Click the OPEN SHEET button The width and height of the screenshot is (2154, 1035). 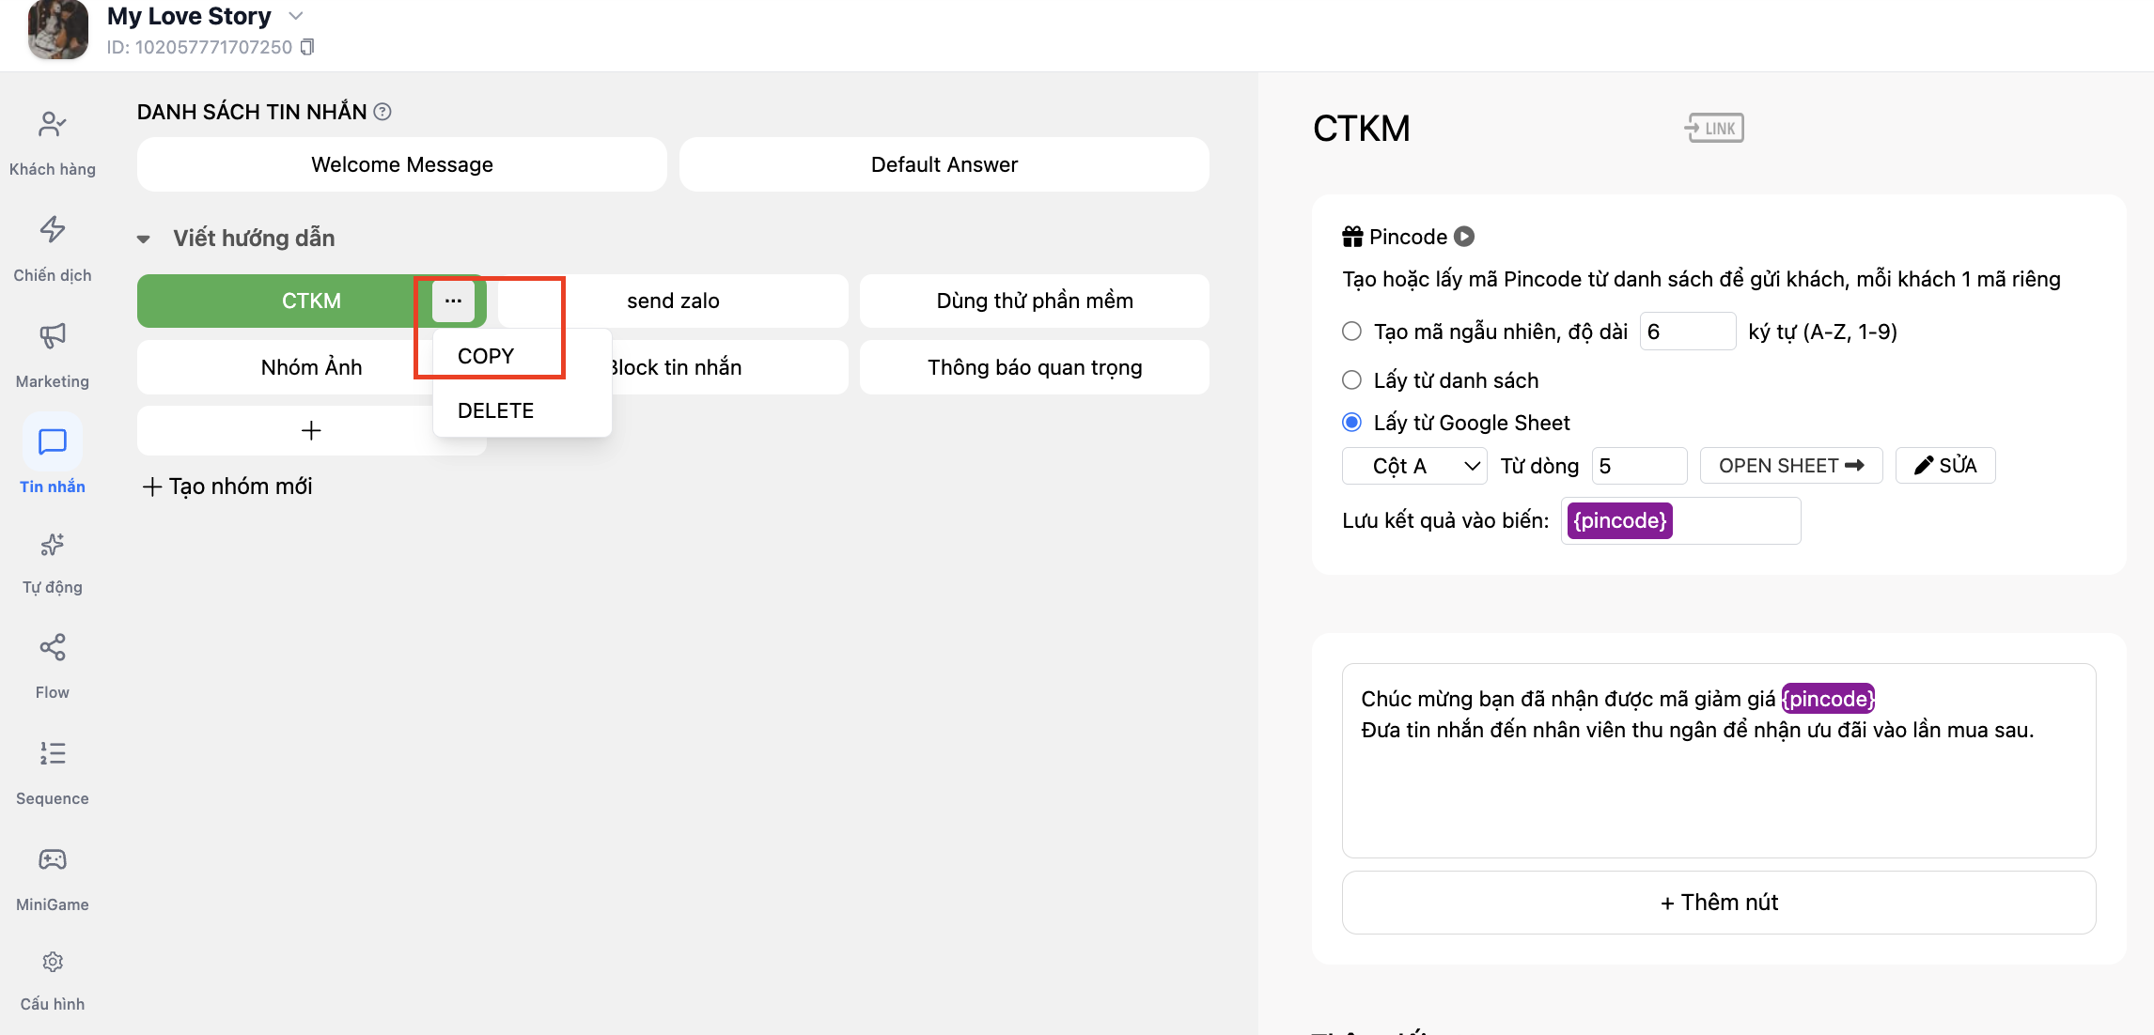1791,466
